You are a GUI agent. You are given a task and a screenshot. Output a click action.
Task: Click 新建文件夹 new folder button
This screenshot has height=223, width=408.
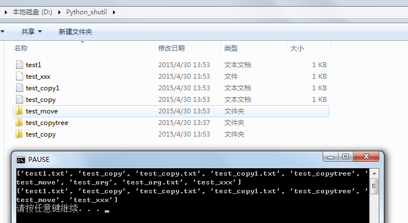pyautogui.click(x=76, y=32)
